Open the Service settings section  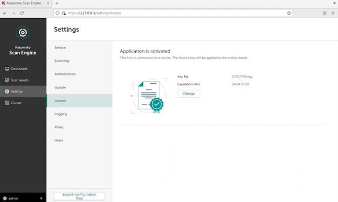pos(79,47)
